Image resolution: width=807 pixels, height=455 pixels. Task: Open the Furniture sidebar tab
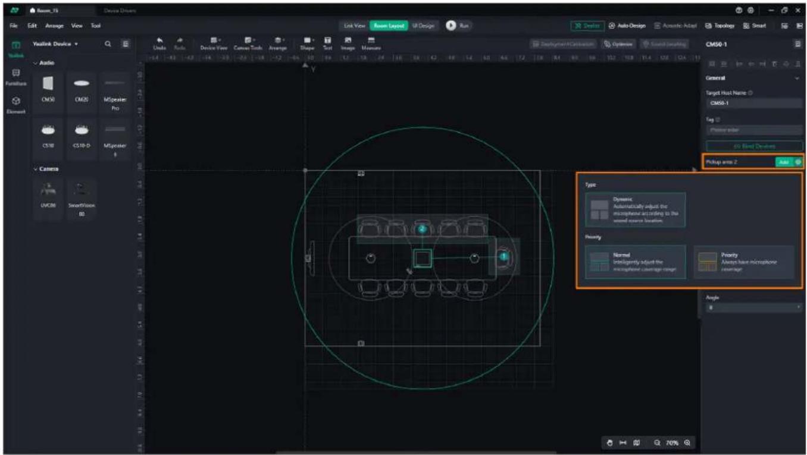pos(17,76)
